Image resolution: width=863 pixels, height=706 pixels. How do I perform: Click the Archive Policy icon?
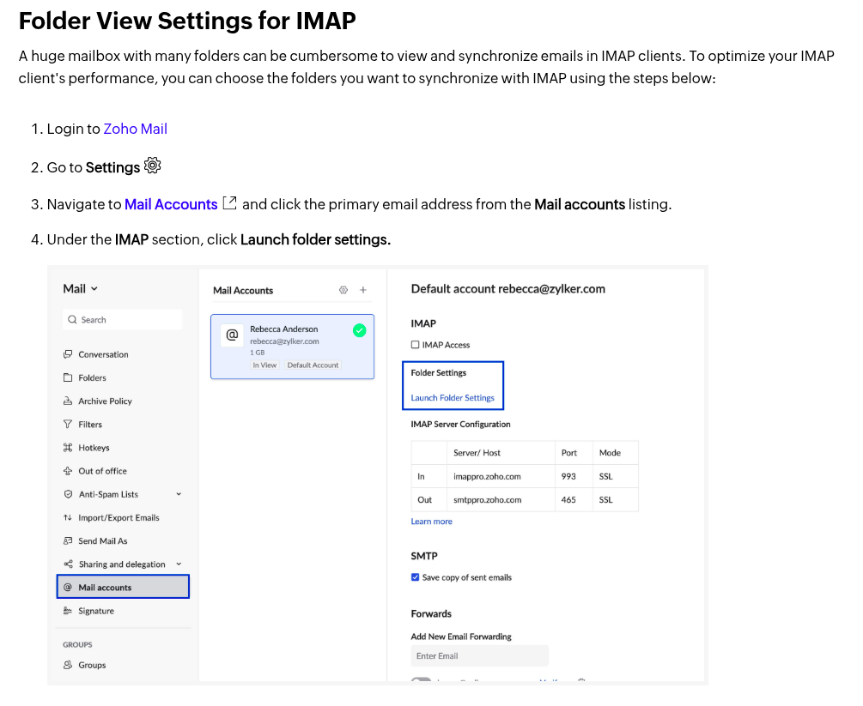68,401
